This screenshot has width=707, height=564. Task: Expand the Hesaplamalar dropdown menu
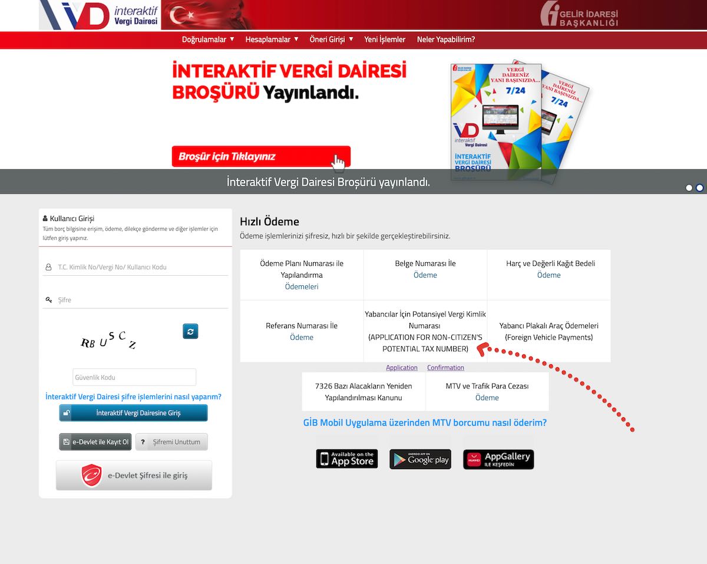(x=272, y=39)
